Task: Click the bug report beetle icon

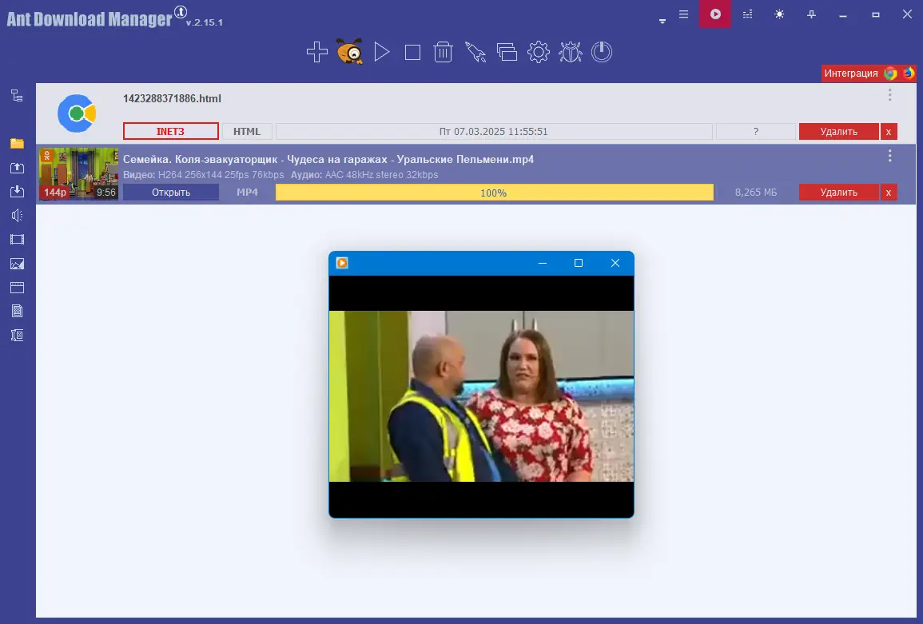Action: tap(570, 52)
